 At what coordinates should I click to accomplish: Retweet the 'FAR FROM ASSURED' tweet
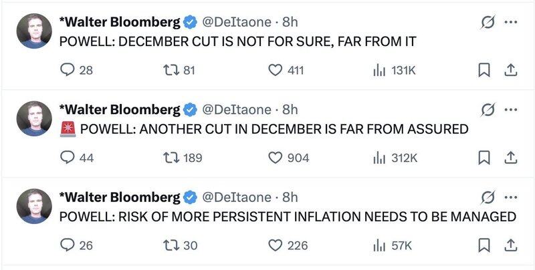tap(172, 158)
